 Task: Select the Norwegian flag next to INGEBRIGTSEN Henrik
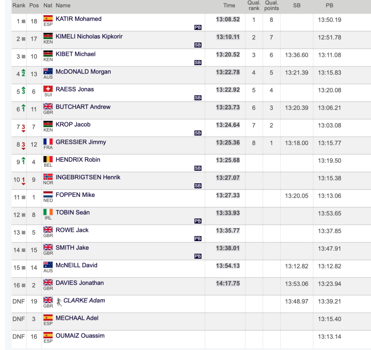tap(48, 177)
